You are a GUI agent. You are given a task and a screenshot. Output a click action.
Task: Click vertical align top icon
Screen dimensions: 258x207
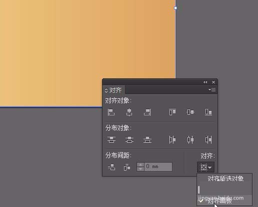click(172, 112)
